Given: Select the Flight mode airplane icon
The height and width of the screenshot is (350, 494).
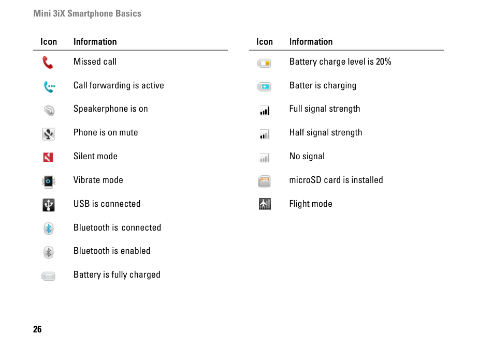Looking at the screenshot, I should [265, 204].
